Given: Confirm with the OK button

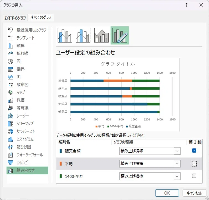Looking at the screenshot, I should (167, 193).
